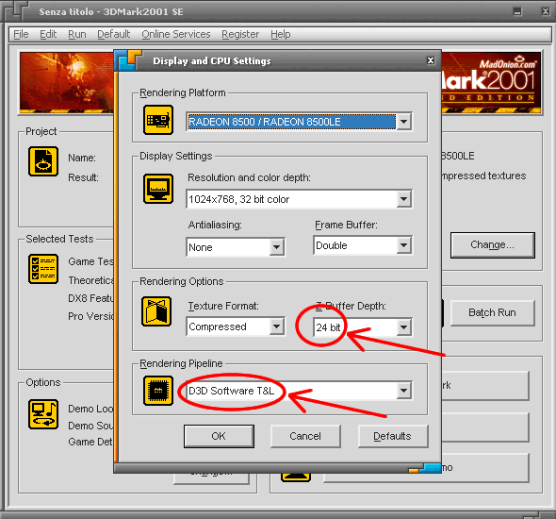
Task: Click the 24 bit Z-Buffer value
Action: point(328,327)
